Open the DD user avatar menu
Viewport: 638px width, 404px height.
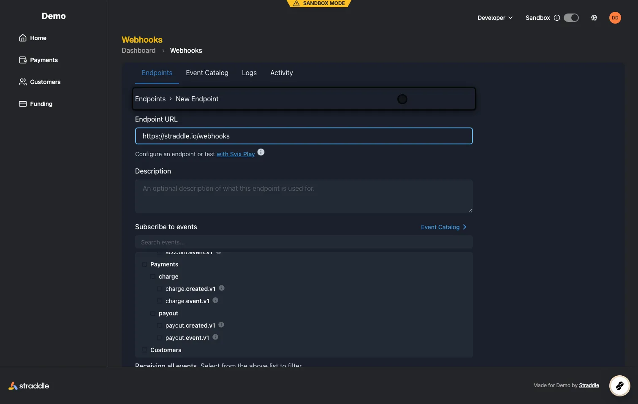point(615,18)
